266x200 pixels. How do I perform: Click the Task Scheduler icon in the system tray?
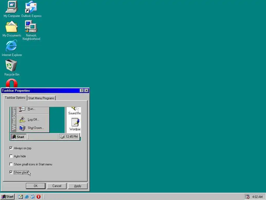(x=247, y=197)
